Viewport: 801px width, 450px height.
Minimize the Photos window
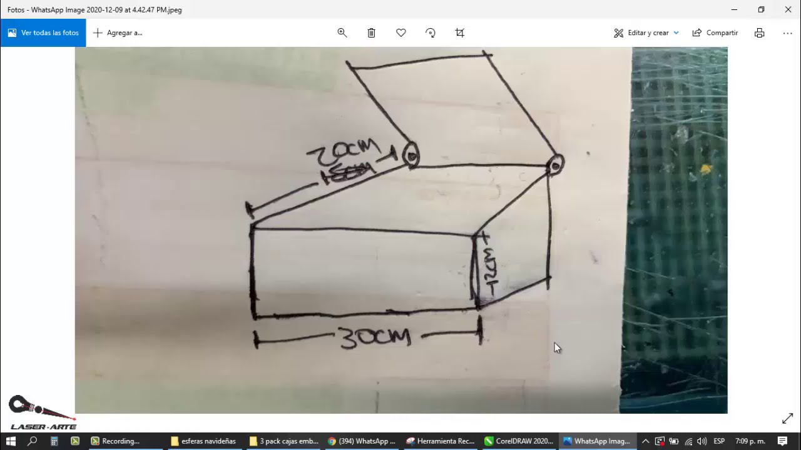[x=735, y=9]
